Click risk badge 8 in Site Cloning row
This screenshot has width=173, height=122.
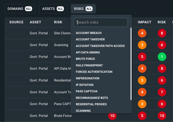tap(162, 33)
